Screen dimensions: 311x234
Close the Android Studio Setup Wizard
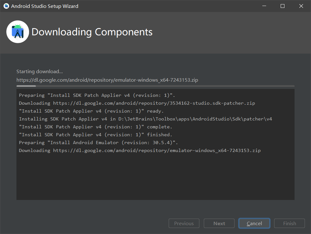(301, 6)
